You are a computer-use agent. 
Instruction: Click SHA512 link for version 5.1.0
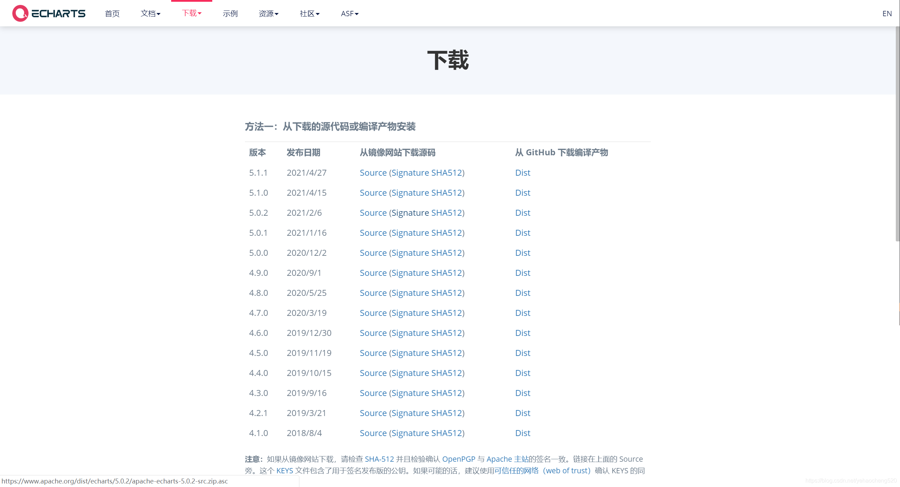(446, 193)
